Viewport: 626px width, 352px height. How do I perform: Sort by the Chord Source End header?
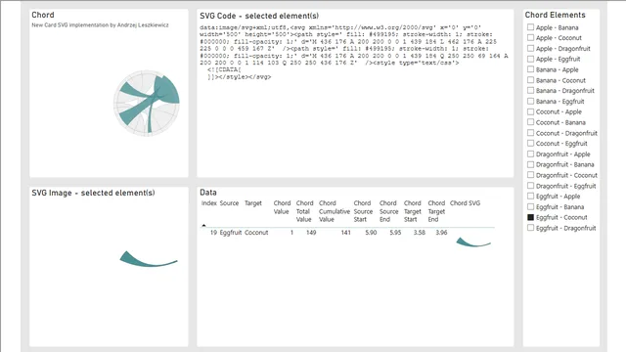click(x=389, y=211)
